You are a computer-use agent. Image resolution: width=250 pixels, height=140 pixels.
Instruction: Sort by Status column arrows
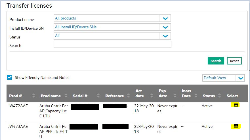coord(220,96)
